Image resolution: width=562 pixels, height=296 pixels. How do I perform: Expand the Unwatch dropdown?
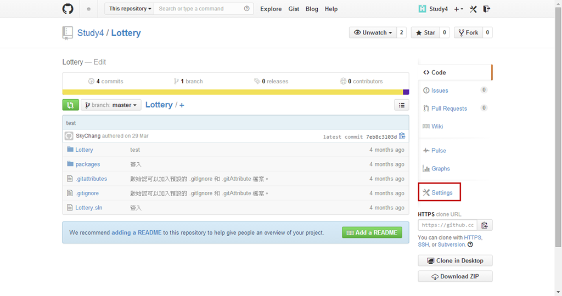coord(373,32)
